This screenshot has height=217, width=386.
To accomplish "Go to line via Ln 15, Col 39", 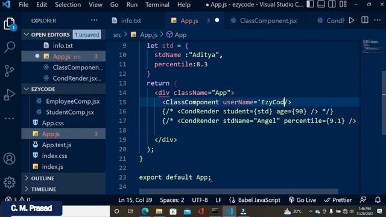I will tap(135, 200).
